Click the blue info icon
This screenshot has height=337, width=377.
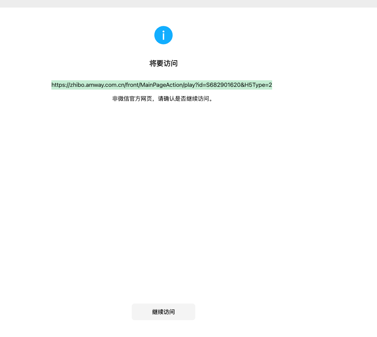pos(163,35)
